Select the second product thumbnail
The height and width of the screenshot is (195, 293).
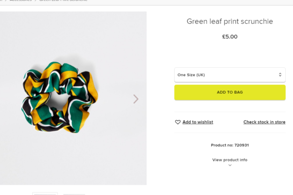[x=73, y=194]
